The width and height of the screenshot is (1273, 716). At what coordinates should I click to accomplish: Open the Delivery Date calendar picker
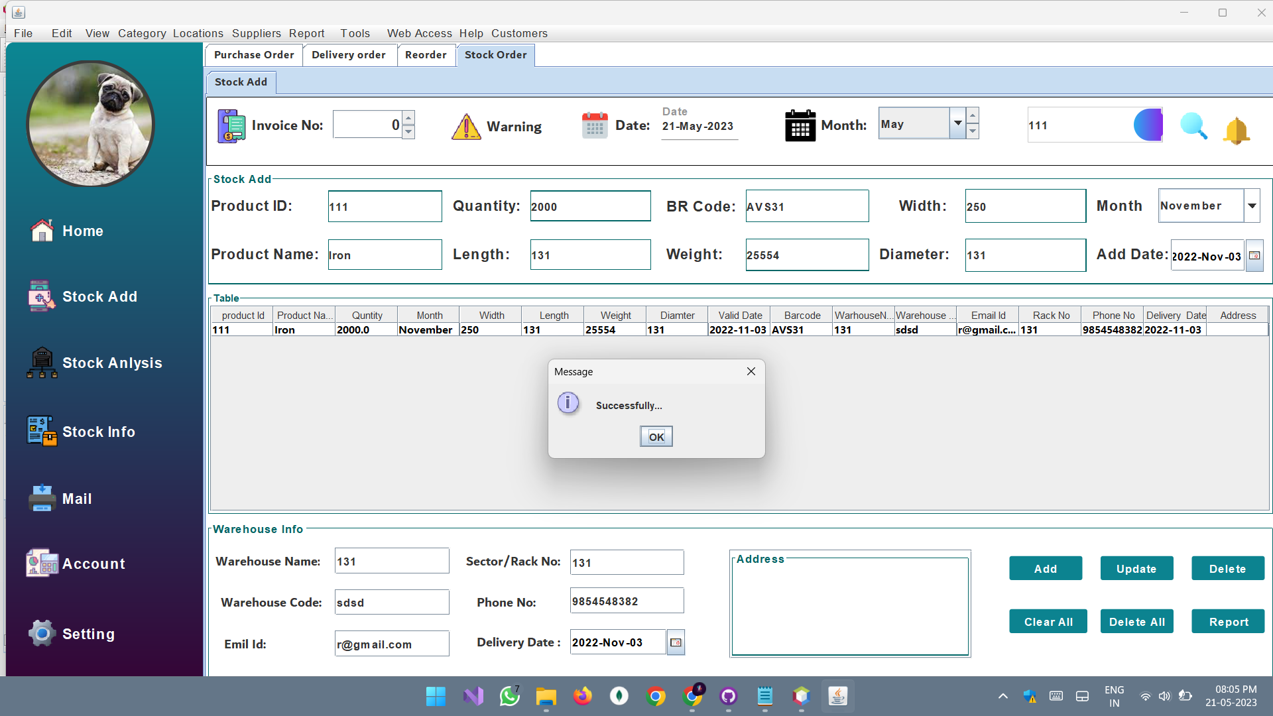[676, 642]
